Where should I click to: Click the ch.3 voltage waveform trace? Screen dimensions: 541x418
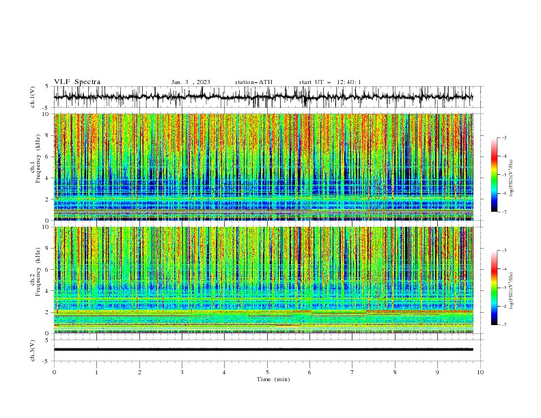tap(264, 350)
